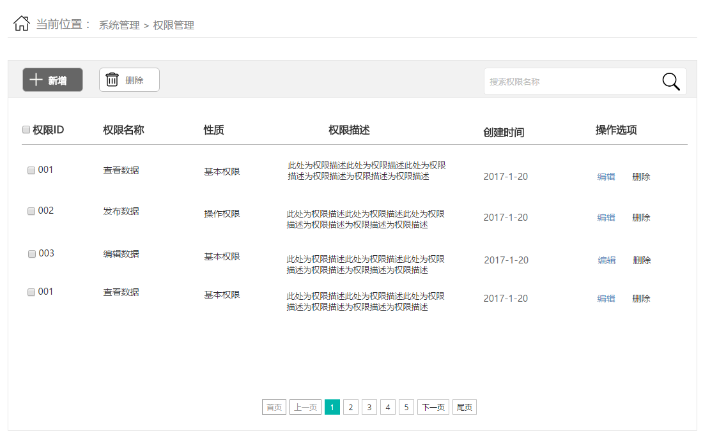Click 当前位置 label in breadcrumb
703x437 pixels.
pos(59,24)
